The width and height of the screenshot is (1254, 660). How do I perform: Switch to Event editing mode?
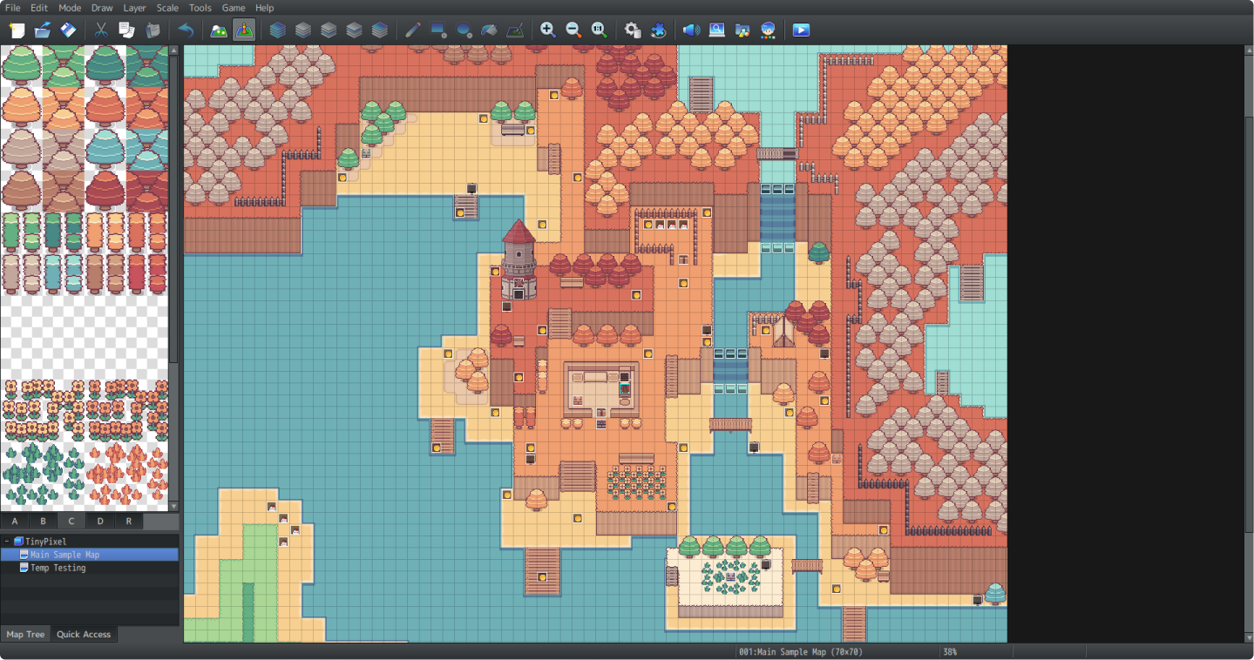[x=244, y=30]
